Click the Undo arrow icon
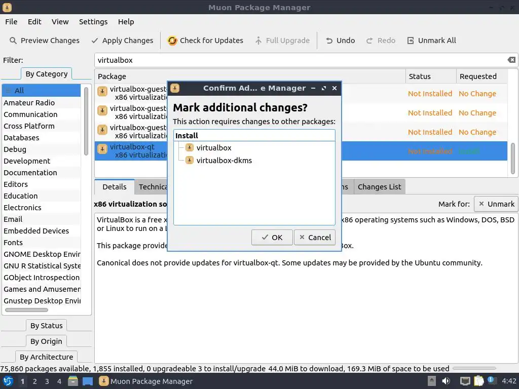Viewport: 519px width, 389px height. click(329, 41)
